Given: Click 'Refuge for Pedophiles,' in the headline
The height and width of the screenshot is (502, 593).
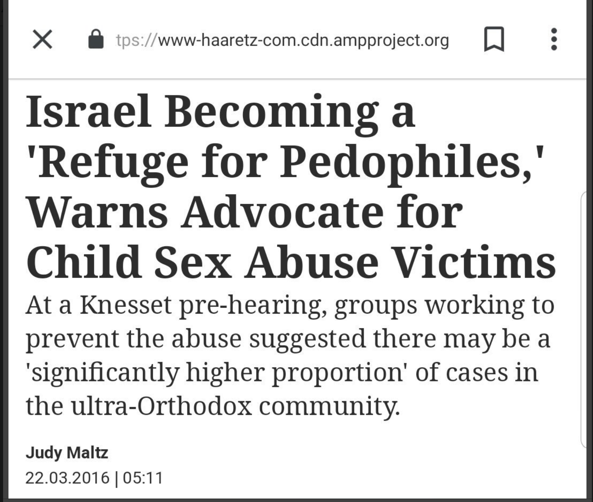Looking at the screenshot, I should coord(285,162).
